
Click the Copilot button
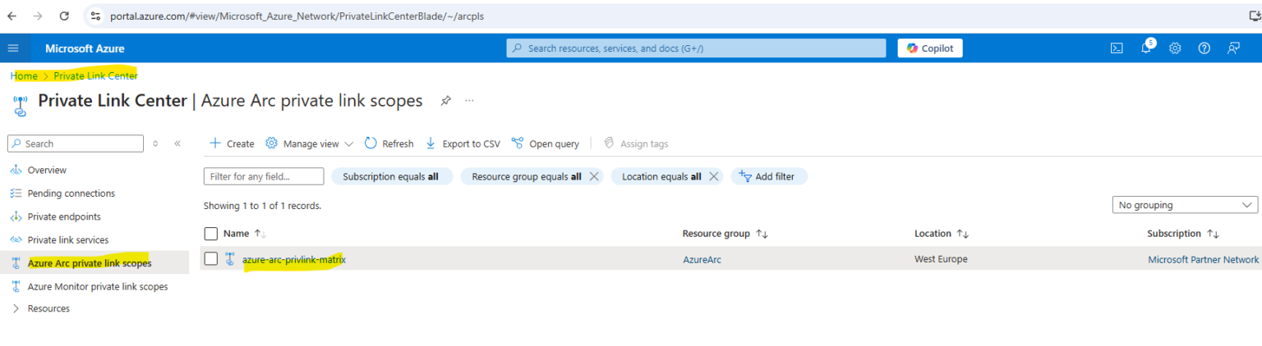(929, 48)
